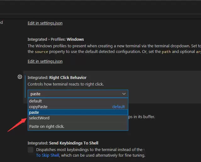This screenshot has height=162, width=201.
Task: Collapse the dropdown using its chevron arrow
Action: 124,94
